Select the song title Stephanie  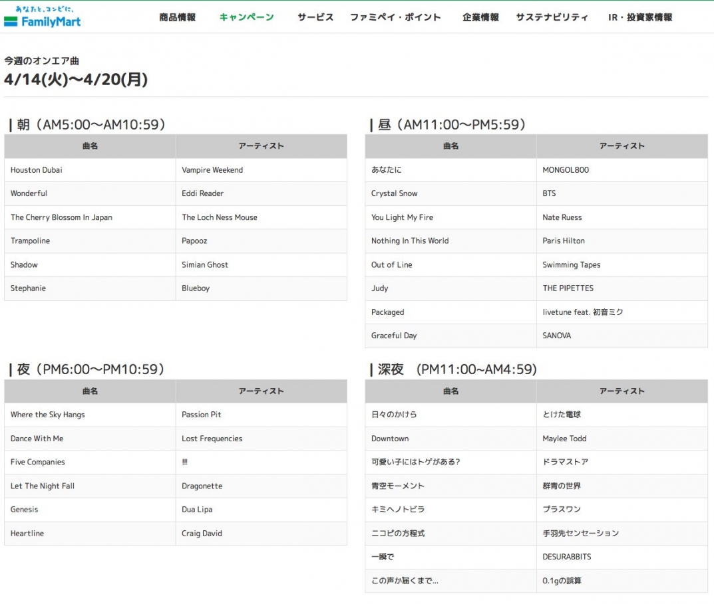coord(28,288)
